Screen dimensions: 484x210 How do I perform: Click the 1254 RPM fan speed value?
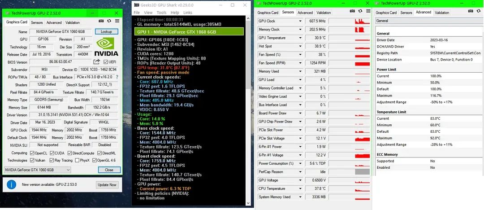pos(316,63)
